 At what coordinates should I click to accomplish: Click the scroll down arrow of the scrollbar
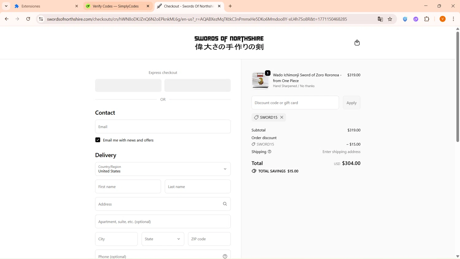[458, 256]
